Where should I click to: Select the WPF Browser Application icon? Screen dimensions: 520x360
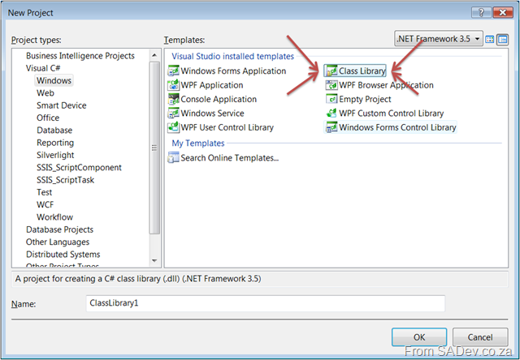tap(331, 85)
